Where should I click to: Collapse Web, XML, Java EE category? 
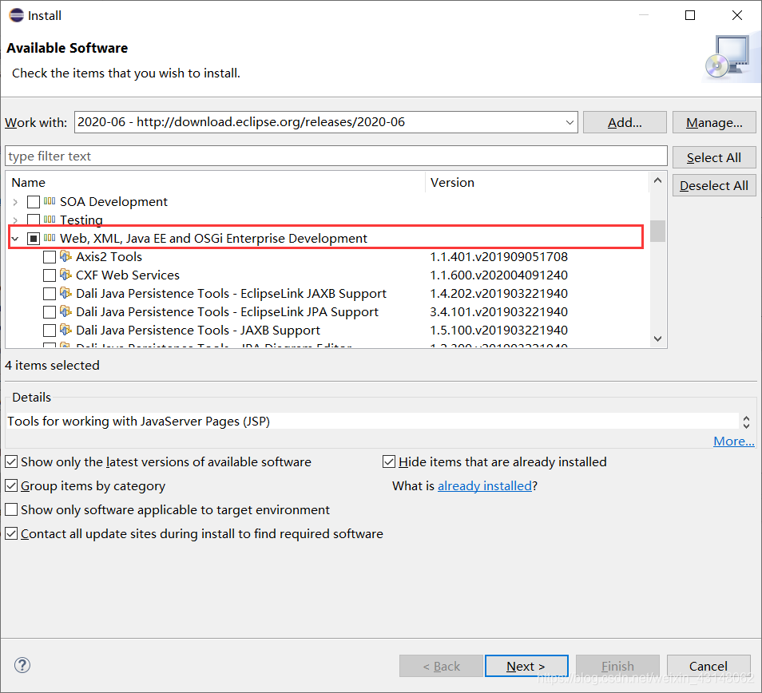coord(15,239)
